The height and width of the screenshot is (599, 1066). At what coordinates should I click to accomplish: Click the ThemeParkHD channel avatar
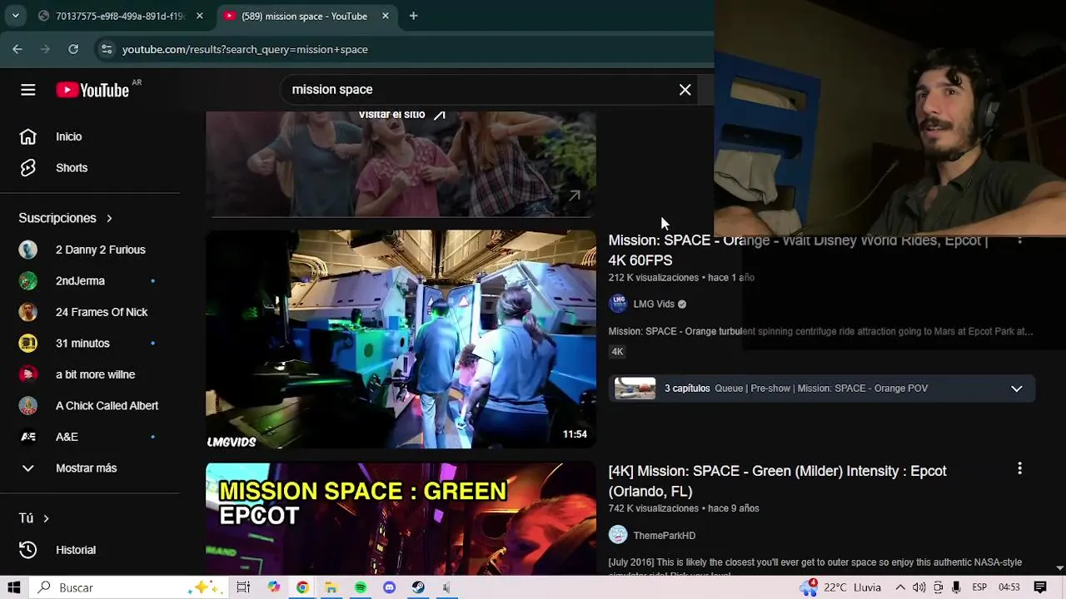click(x=618, y=535)
